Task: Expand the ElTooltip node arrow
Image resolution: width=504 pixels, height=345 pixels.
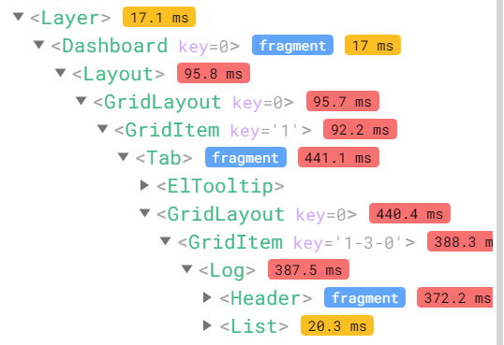Action: point(145,185)
